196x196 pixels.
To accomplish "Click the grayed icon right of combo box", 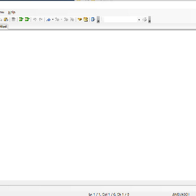I will click(x=145, y=20).
